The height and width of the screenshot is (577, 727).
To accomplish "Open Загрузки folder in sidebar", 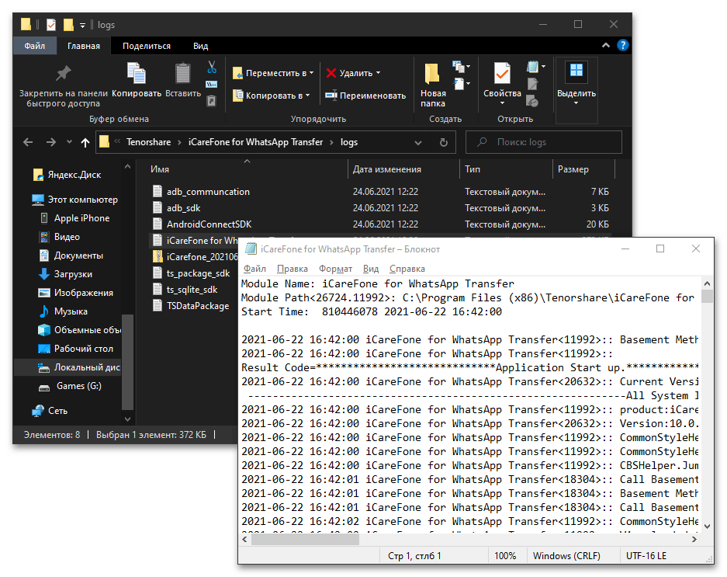I will tap(66, 274).
